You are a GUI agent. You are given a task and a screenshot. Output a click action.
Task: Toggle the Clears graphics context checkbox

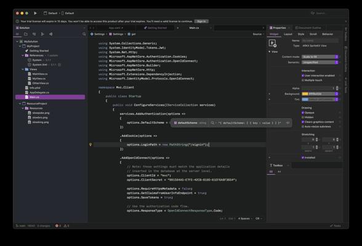303,122
